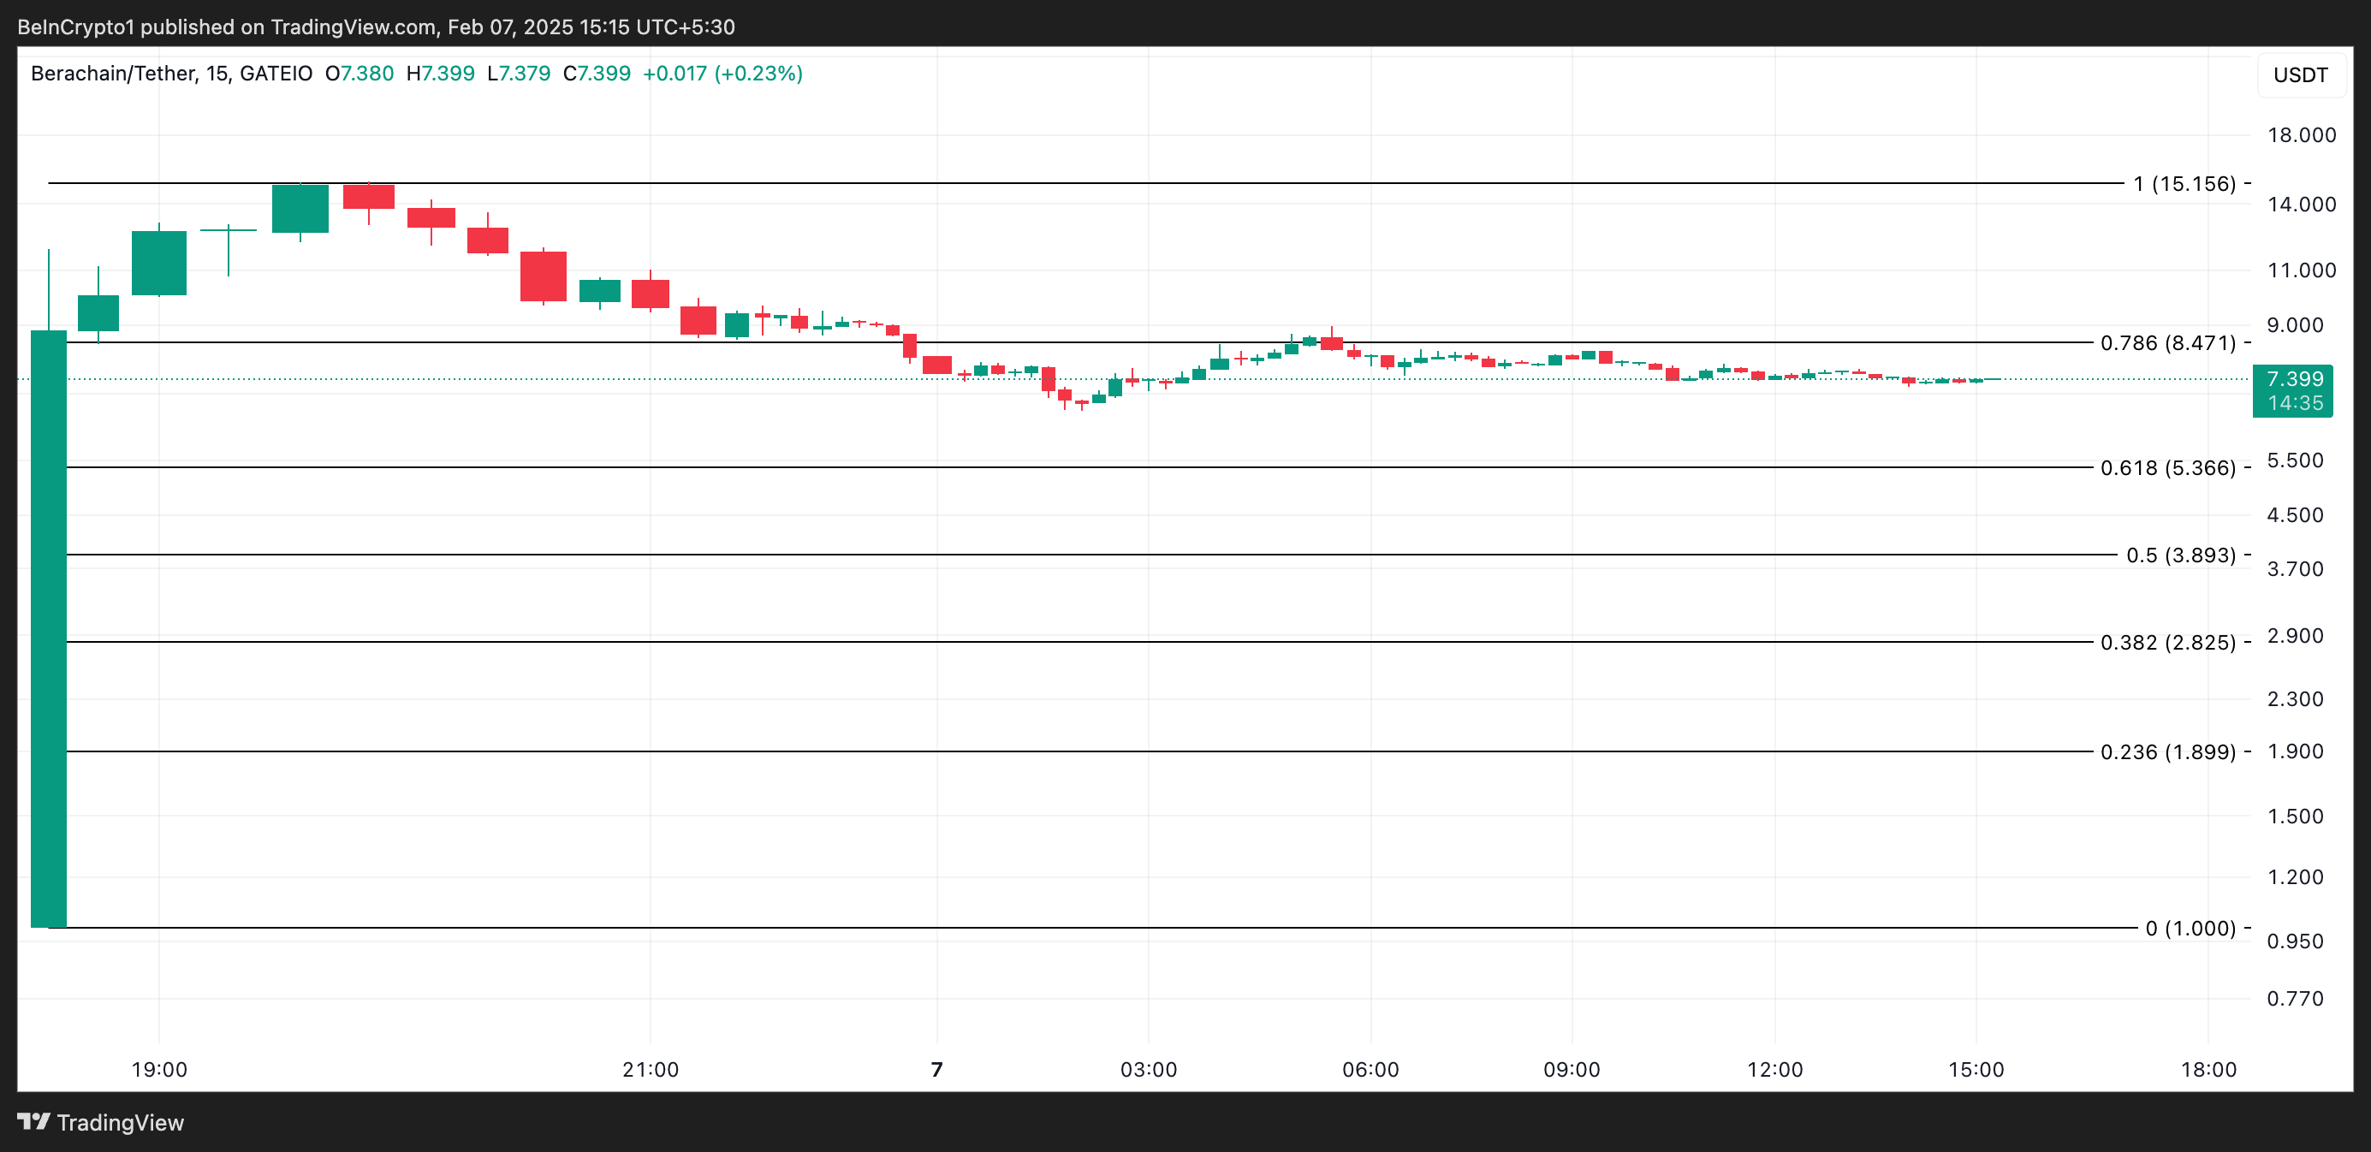
Task: Click the Berachain/Tether symbol title
Action: pyautogui.click(x=112, y=74)
